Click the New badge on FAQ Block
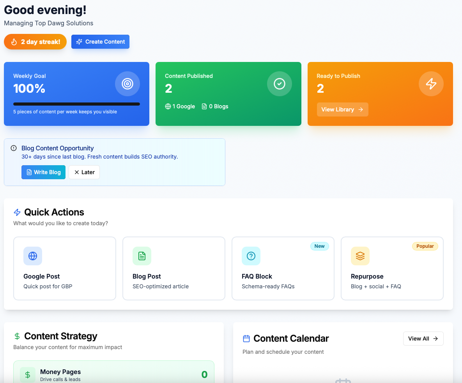The width and height of the screenshot is (462, 383). point(319,246)
